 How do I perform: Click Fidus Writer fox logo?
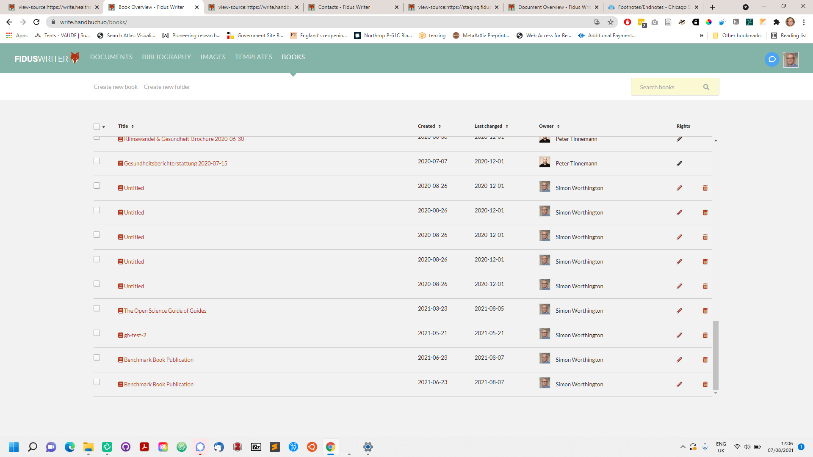(75, 58)
